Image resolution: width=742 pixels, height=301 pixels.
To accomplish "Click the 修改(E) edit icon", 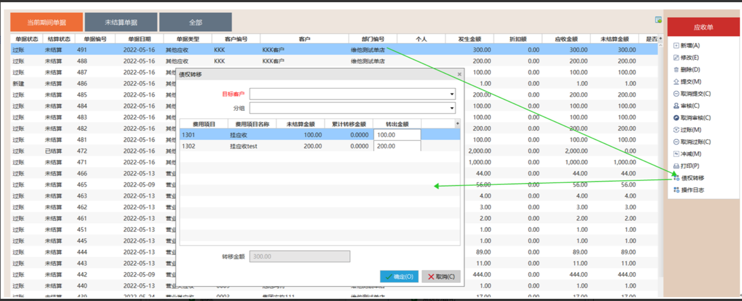I will [676, 58].
